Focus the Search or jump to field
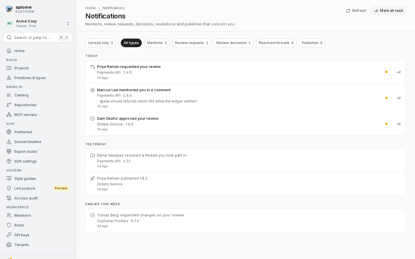 tap(38, 37)
